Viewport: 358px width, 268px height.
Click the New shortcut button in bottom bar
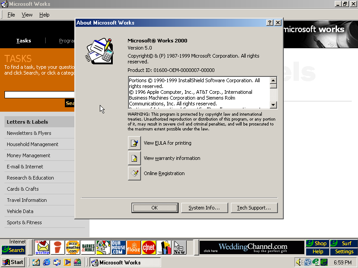(x=179, y=247)
